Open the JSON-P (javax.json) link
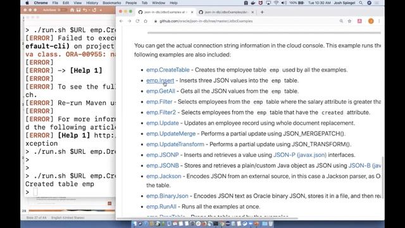 (x=300, y=155)
